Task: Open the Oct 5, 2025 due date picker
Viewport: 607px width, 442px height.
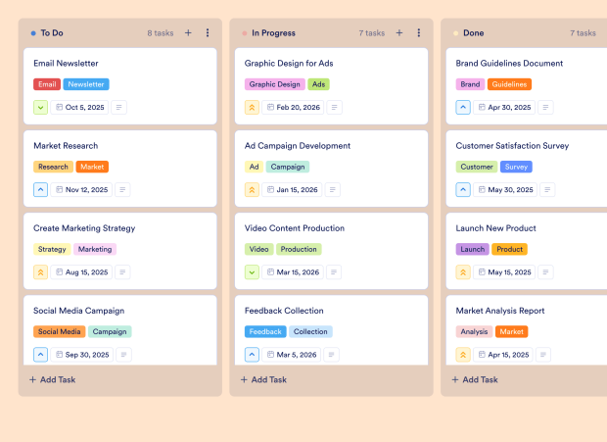Action: 80,108
